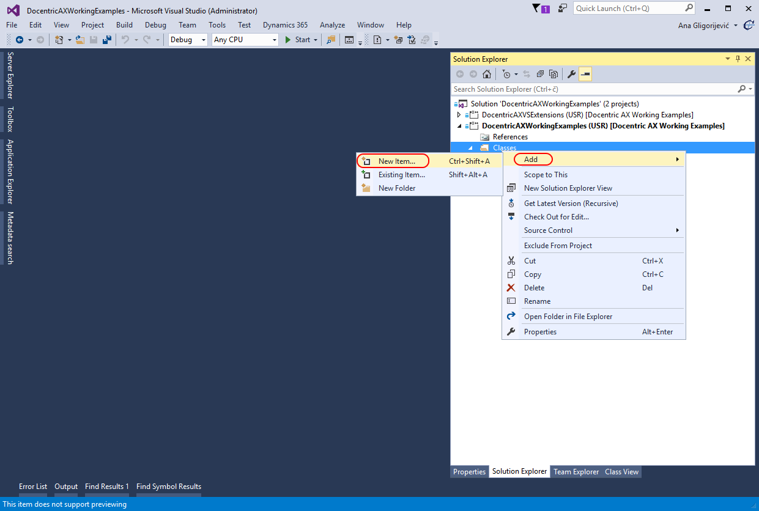
Task: Click the Copy icon in context menu
Action: coord(511,274)
